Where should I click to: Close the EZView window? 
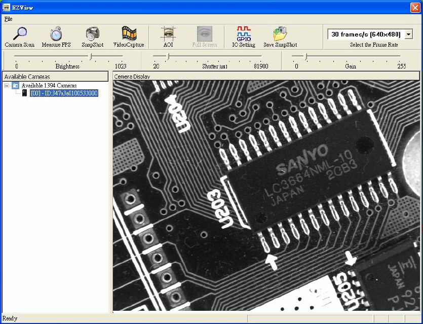point(414,7)
